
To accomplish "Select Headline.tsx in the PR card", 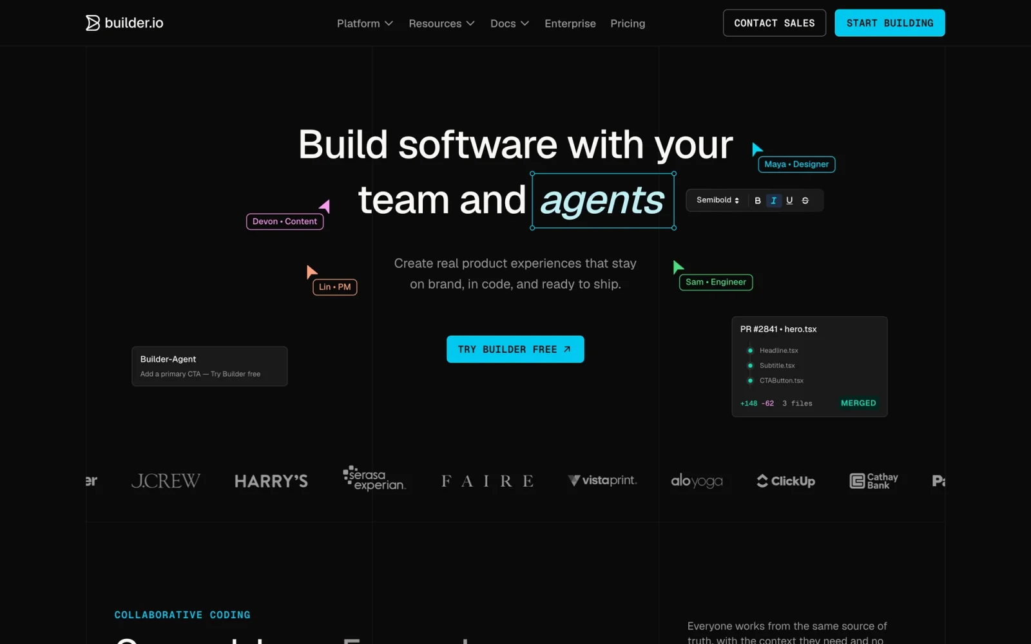I will pos(778,350).
